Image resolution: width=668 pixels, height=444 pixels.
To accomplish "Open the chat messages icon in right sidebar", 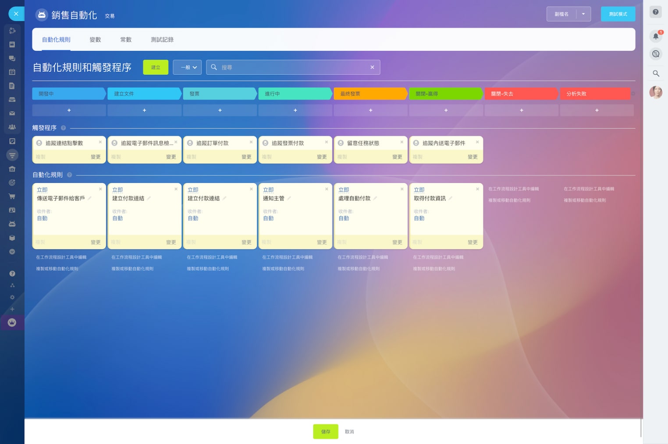I will 656,54.
